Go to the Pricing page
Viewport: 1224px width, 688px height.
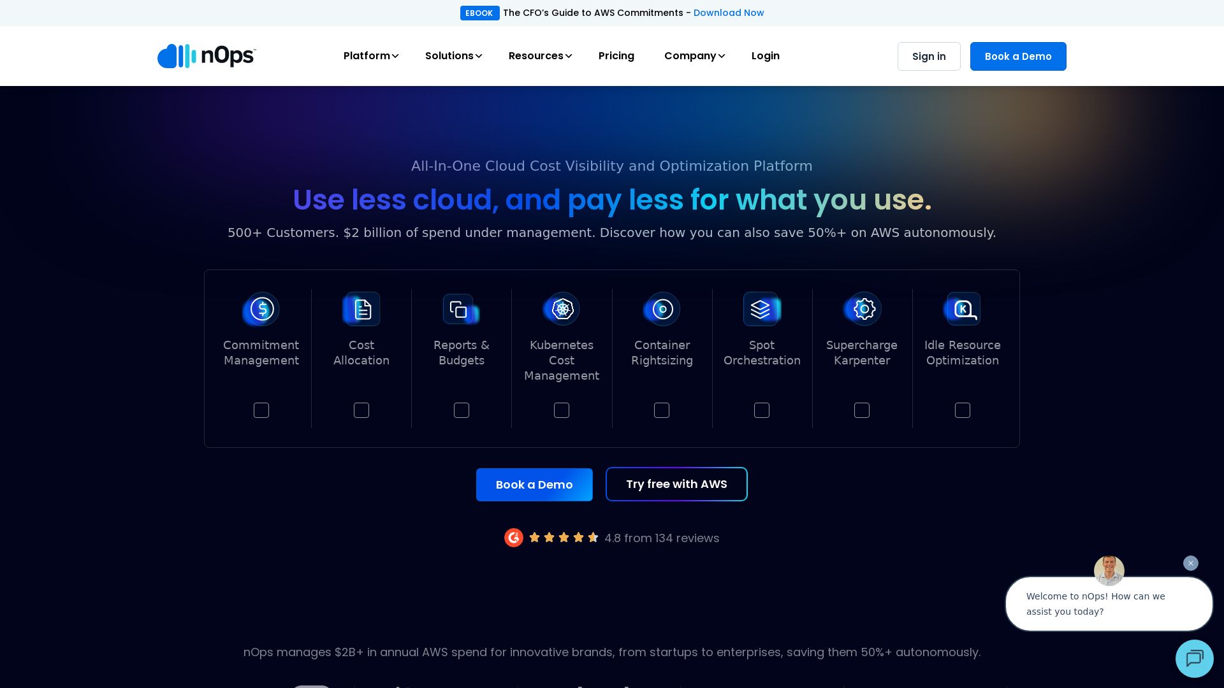click(x=616, y=56)
